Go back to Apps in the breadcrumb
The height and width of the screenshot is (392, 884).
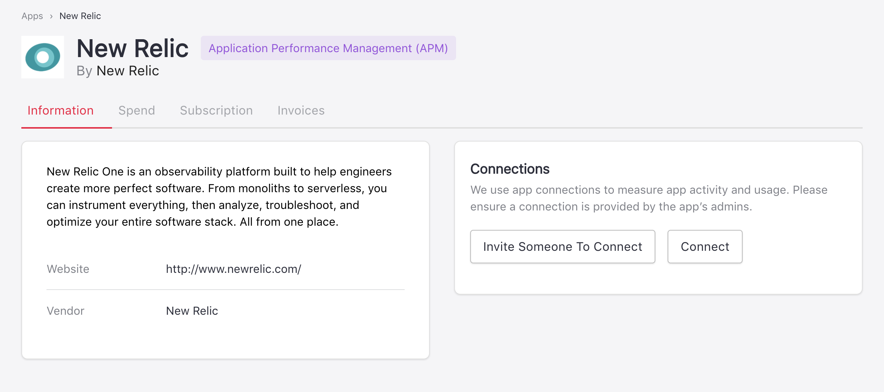pos(32,16)
